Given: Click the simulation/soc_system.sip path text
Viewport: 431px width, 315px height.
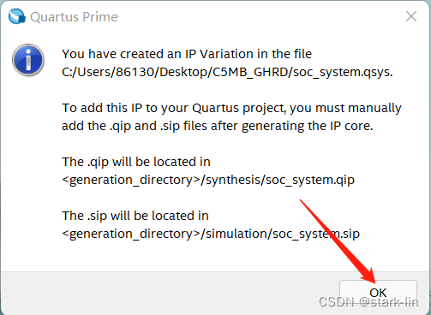Looking at the screenshot, I should click(283, 234).
